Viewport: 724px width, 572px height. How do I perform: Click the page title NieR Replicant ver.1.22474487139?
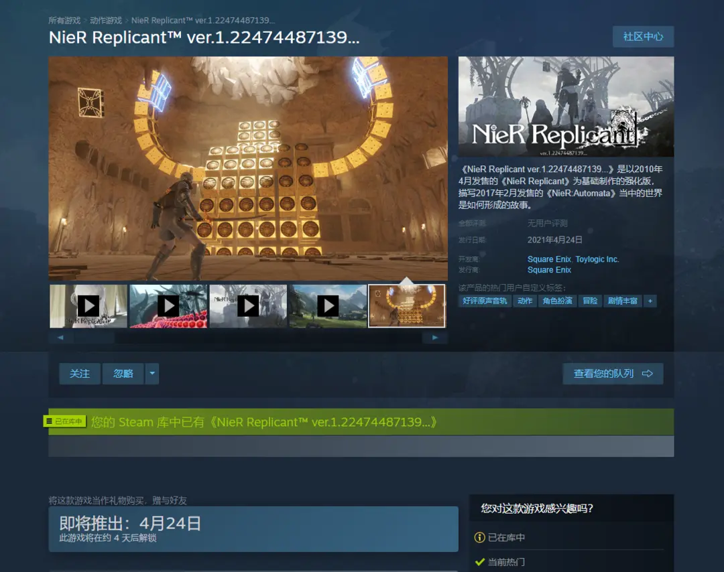[x=204, y=38]
